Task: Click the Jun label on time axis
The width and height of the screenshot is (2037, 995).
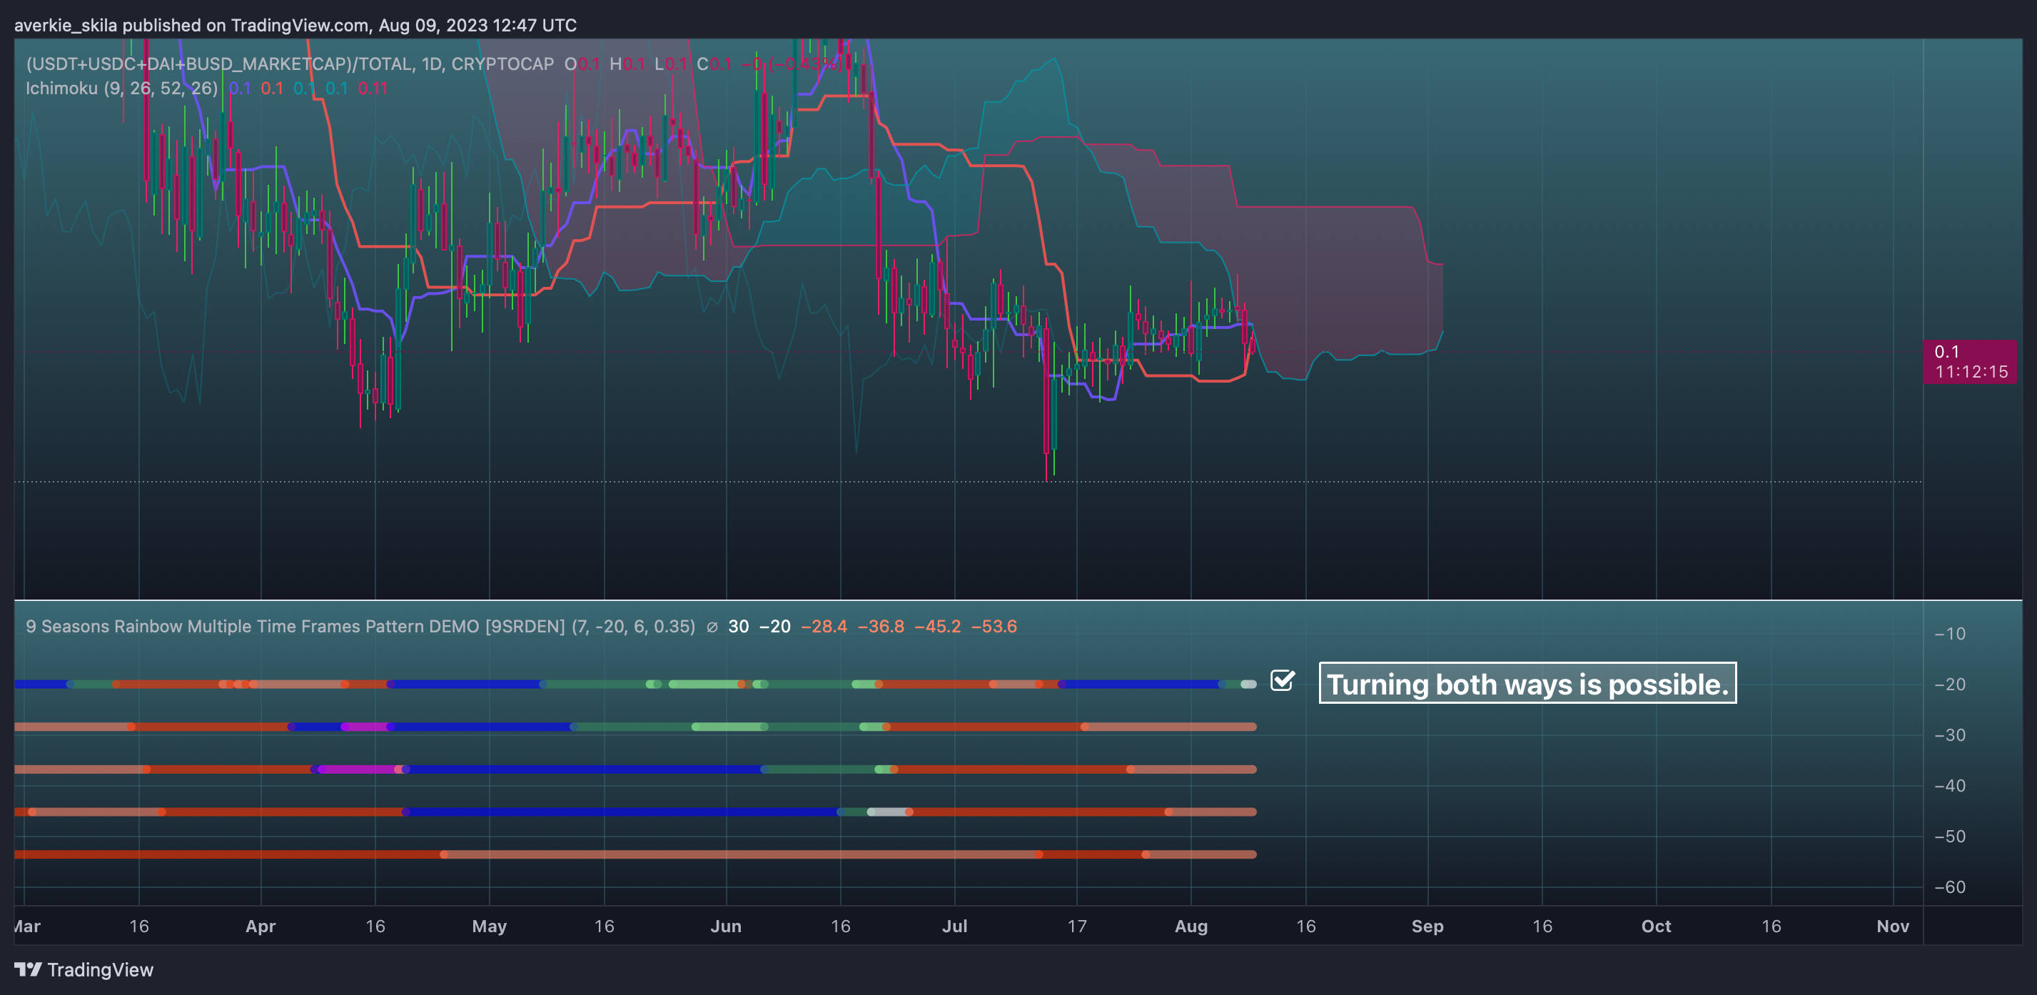Action: pos(726,925)
